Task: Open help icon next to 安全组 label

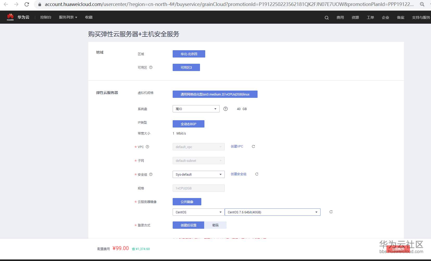Action: point(151,174)
